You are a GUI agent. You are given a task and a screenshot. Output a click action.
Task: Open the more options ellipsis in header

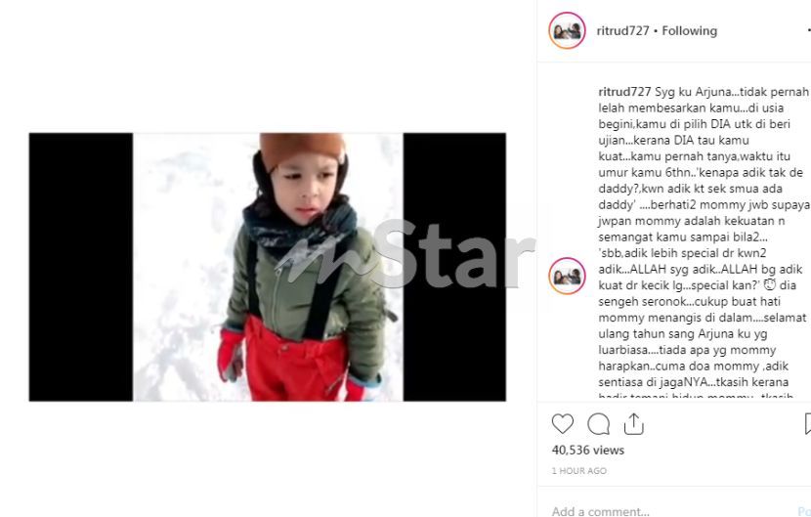pyautogui.click(x=808, y=31)
